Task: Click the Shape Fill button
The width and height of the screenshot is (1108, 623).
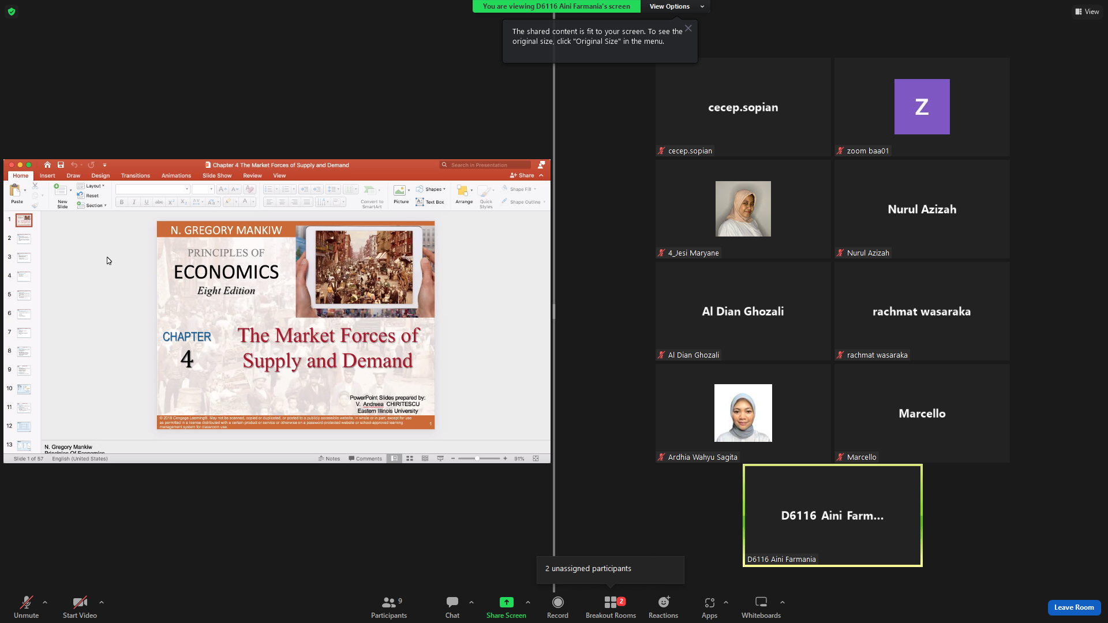Action: point(519,189)
